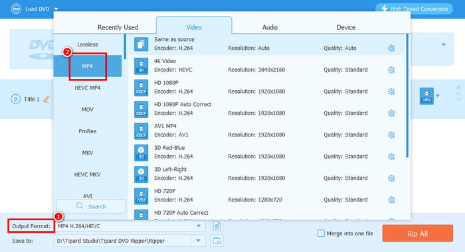Select AVI format category

tap(88, 196)
